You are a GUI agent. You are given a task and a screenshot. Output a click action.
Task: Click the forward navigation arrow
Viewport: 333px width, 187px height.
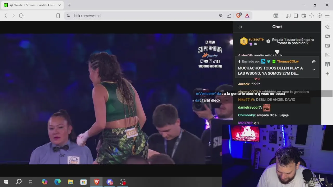(x=14, y=16)
